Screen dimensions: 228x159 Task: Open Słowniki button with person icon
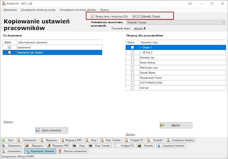(x=155, y=140)
